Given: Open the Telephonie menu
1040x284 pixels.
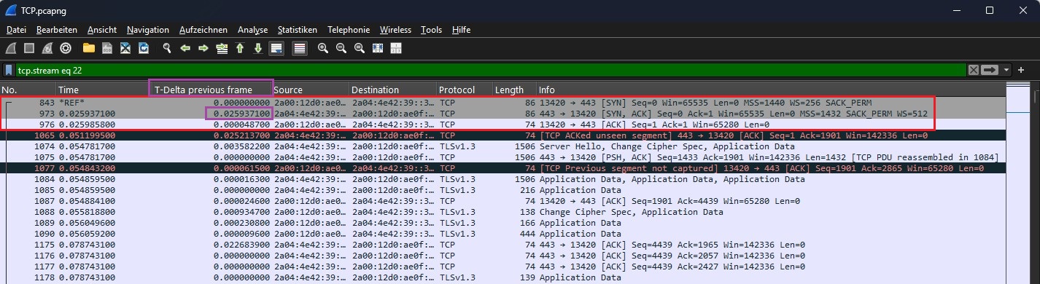Looking at the screenshot, I should [x=349, y=30].
